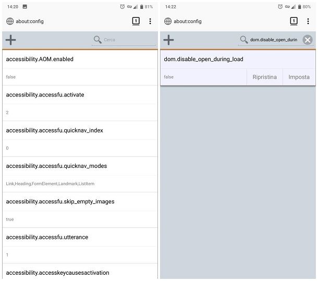
Task: Tap the search magnifier icon in right screenshot
Action: (x=244, y=40)
